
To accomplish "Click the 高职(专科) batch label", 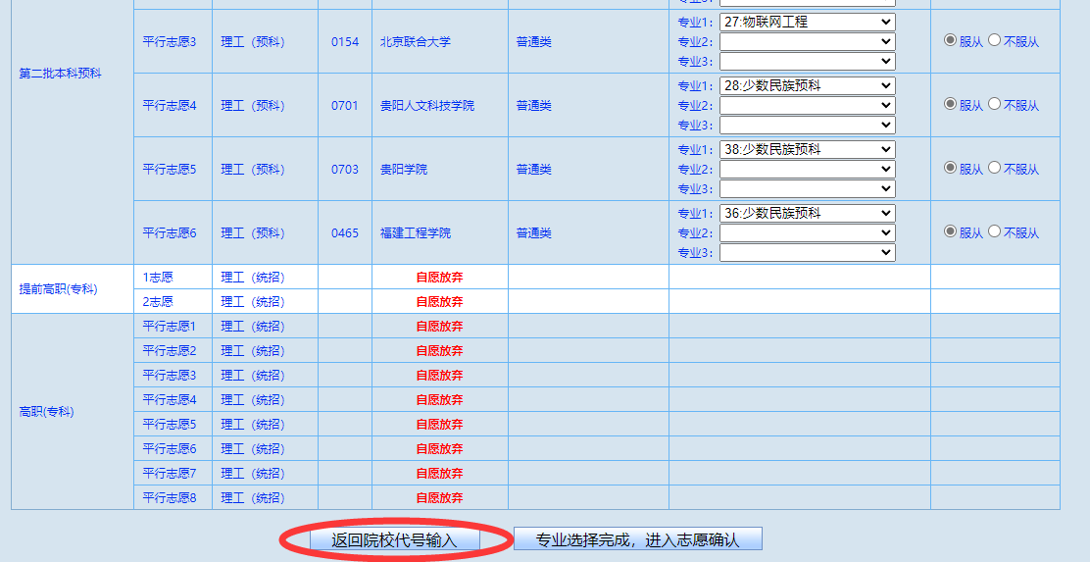I will [46, 412].
